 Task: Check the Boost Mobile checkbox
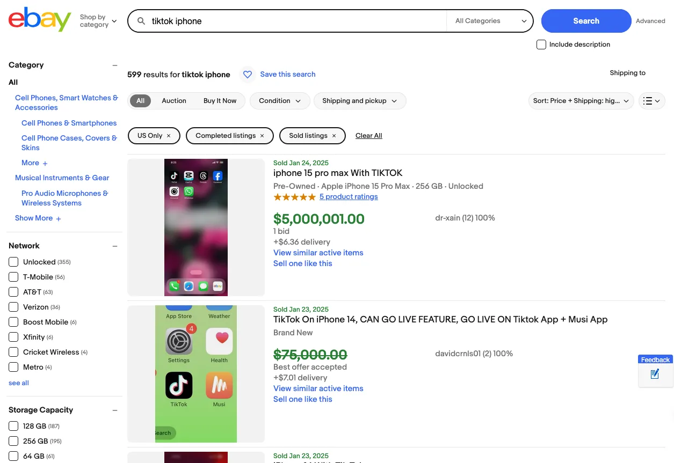pos(13,322)
